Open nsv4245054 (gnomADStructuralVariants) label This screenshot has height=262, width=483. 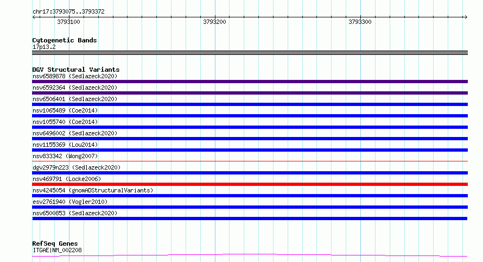tap(93, 190)
